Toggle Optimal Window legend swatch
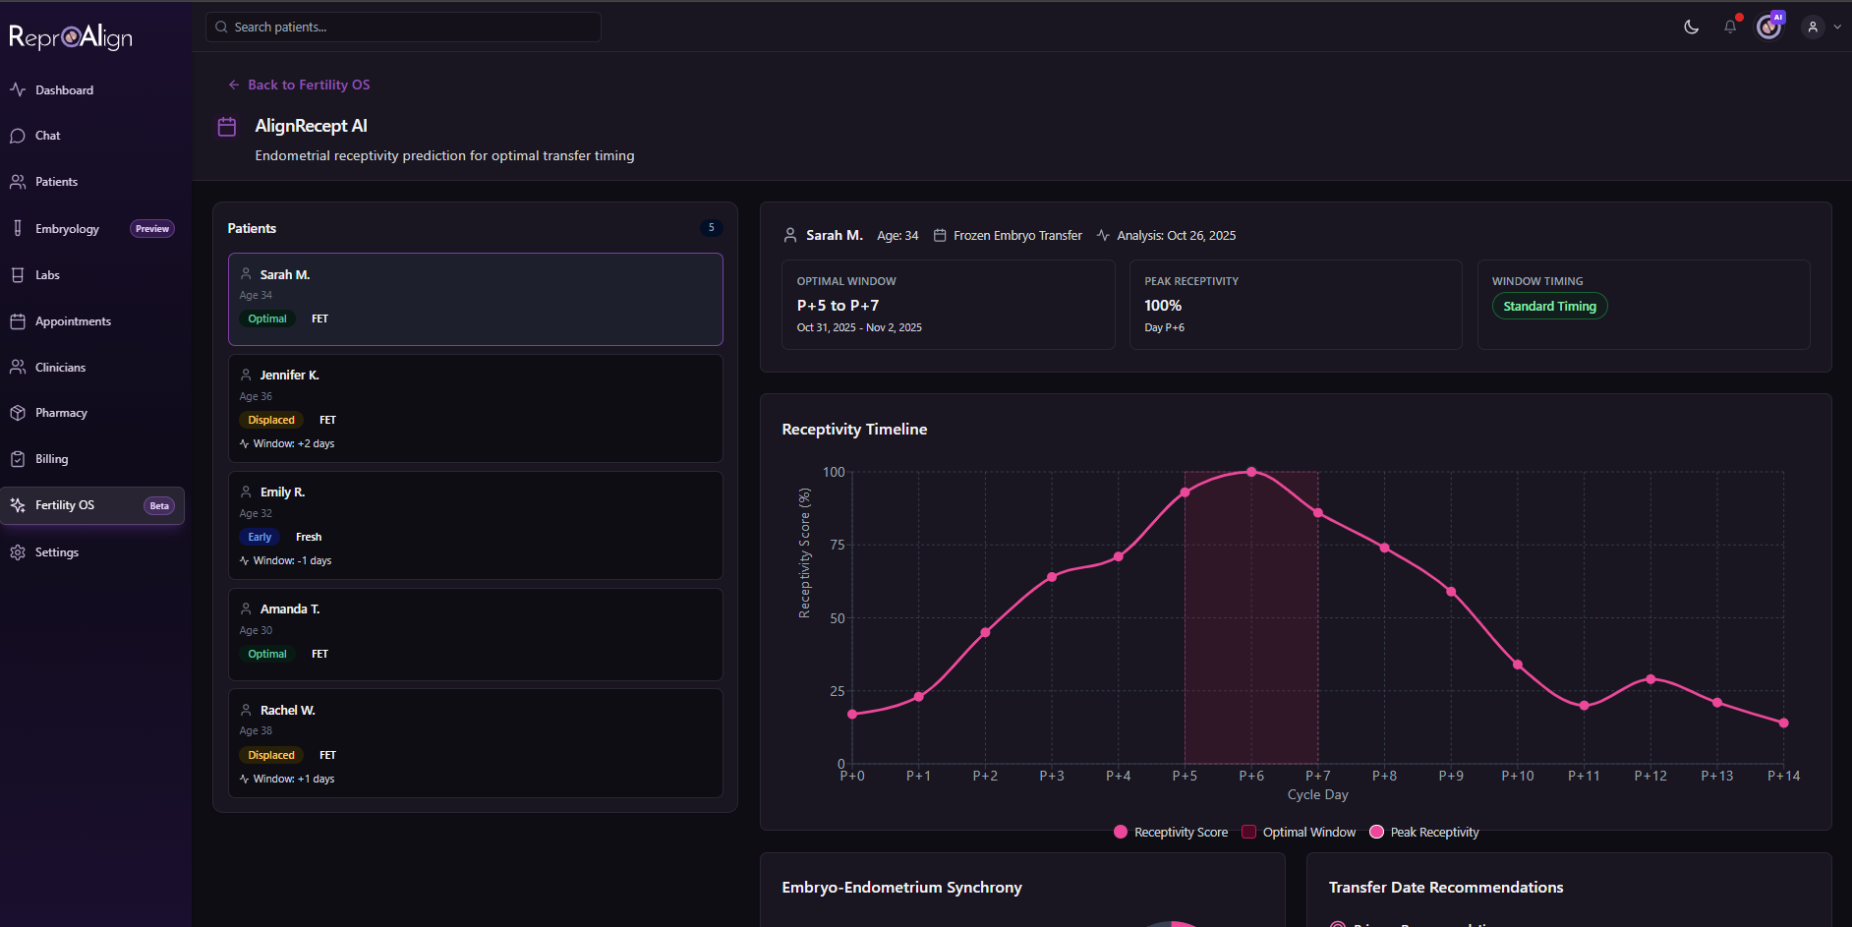 pyautogui.click(x=1249, y=833)
